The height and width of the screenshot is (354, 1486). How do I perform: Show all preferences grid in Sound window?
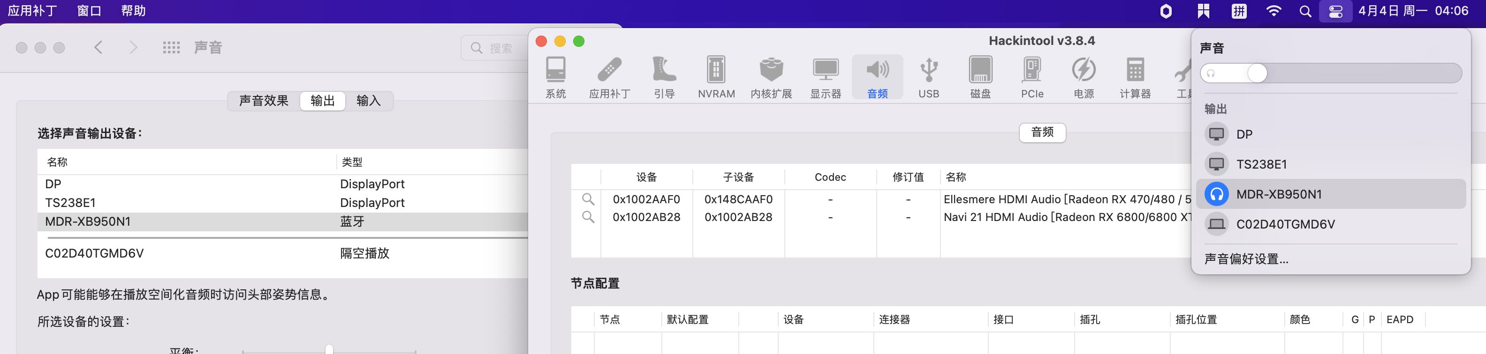coord(171,47)
